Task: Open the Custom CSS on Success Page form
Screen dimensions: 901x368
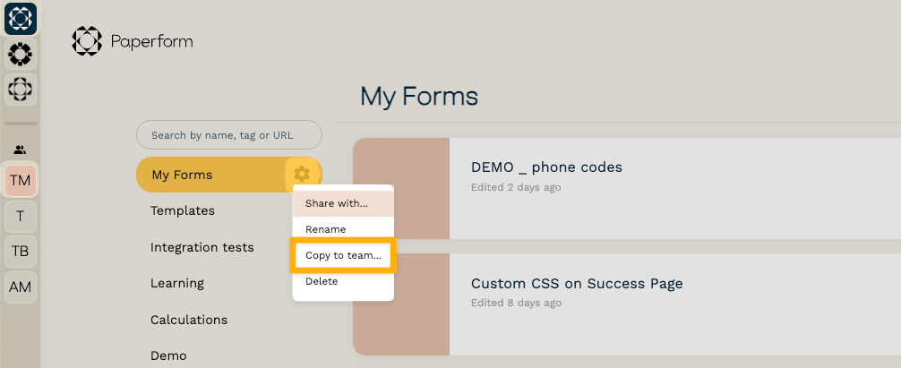Action: tap(577, 284)
